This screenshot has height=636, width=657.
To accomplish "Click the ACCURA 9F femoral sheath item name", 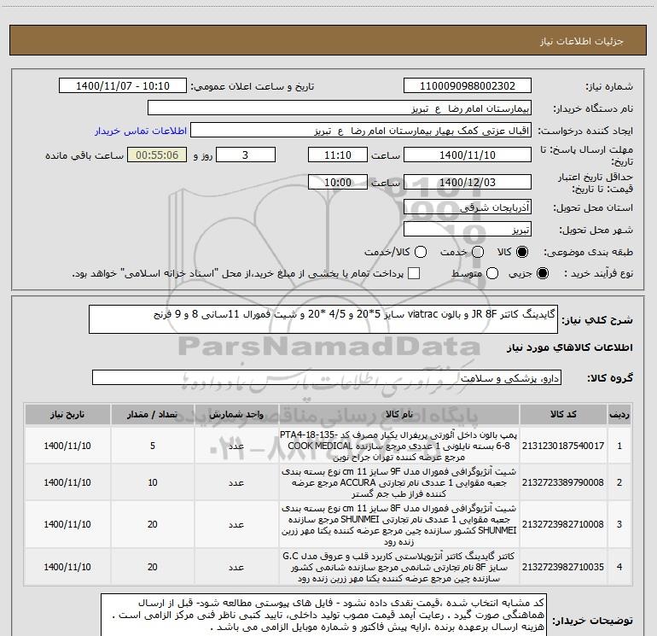I will coord(399,482).
